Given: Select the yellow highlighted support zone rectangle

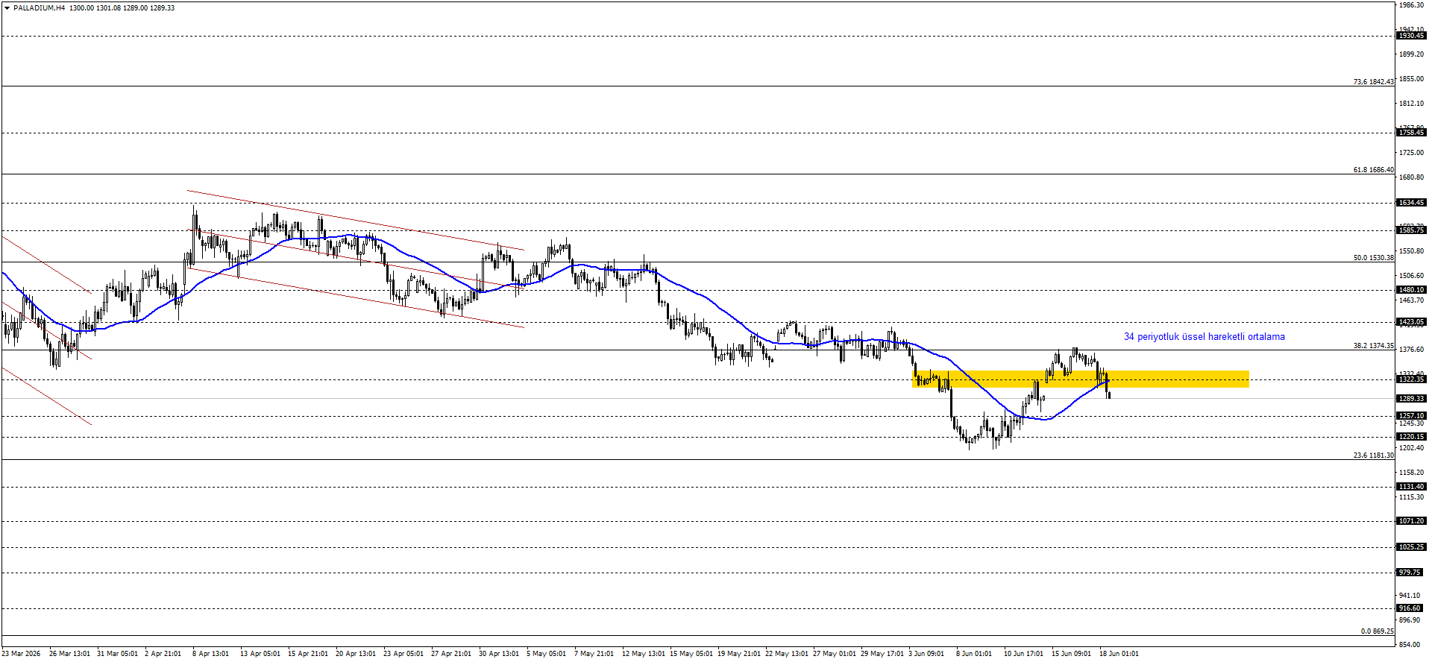Looking at the screenshot, I should click(1080, 379).
